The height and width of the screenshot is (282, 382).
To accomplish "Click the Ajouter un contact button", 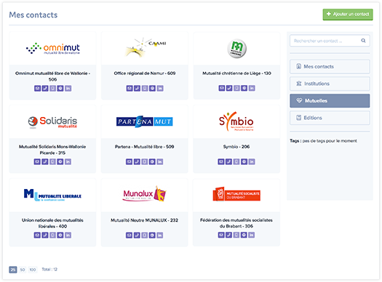I will (348, 15).
